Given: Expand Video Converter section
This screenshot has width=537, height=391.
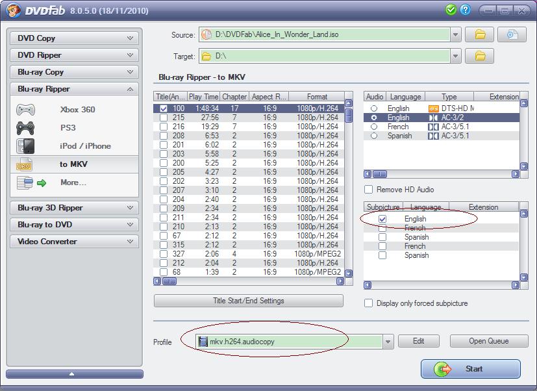Looking at the screenshot, I should tap(74, 242).
